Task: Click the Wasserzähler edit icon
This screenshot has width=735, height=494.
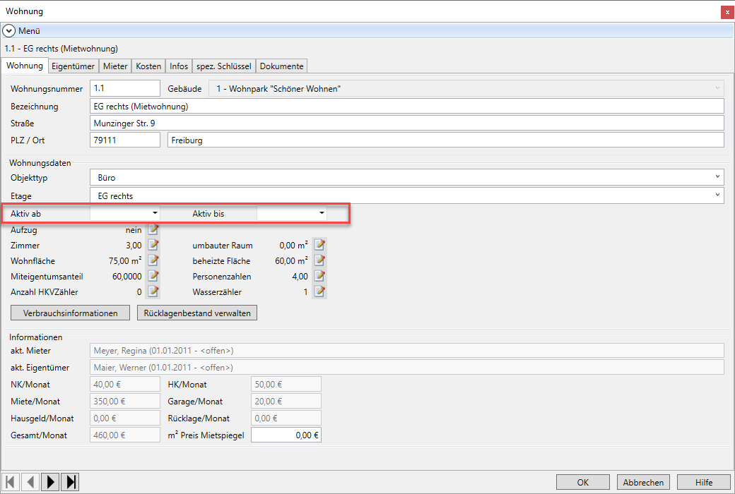Action: (319, 291)
